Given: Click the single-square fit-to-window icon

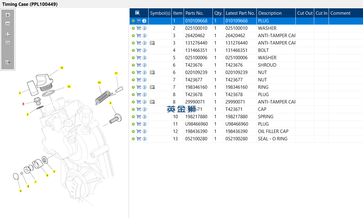Looking at the screenshot, I should (x=8, y=43).
